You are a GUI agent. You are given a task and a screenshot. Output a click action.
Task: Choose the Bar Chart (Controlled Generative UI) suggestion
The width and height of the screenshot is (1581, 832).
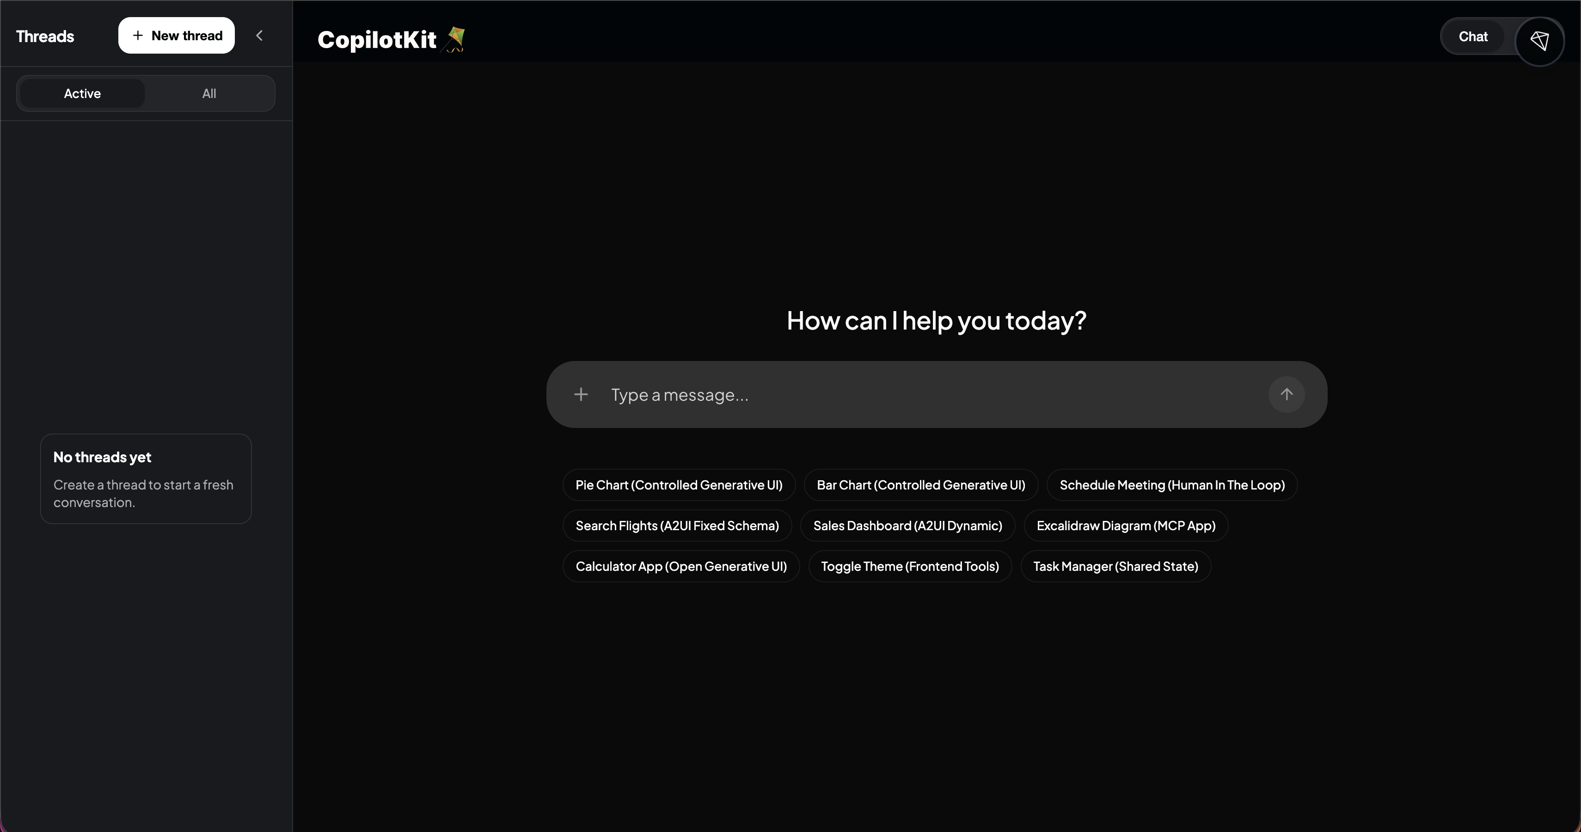click(x=920, y=485)
